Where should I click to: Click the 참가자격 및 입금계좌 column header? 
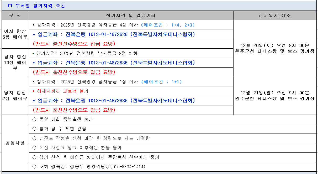[131, 16]
